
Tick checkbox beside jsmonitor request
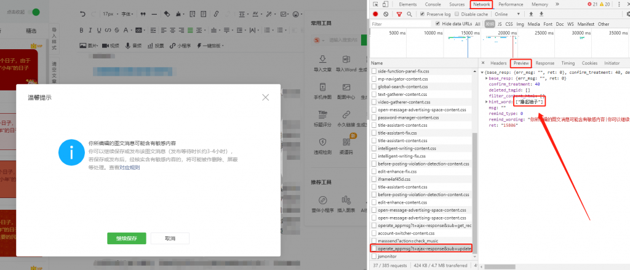click(374, 256)
